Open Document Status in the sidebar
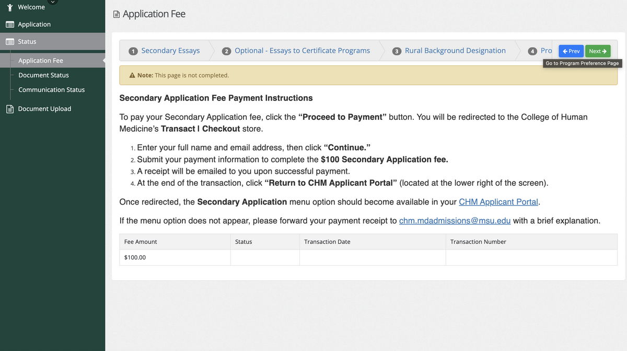This screenshot has height=351, width=627. (x=43, y=75)
